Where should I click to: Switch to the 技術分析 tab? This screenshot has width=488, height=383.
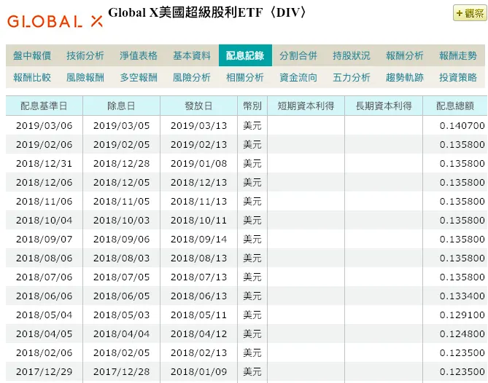tap(85, 55)
